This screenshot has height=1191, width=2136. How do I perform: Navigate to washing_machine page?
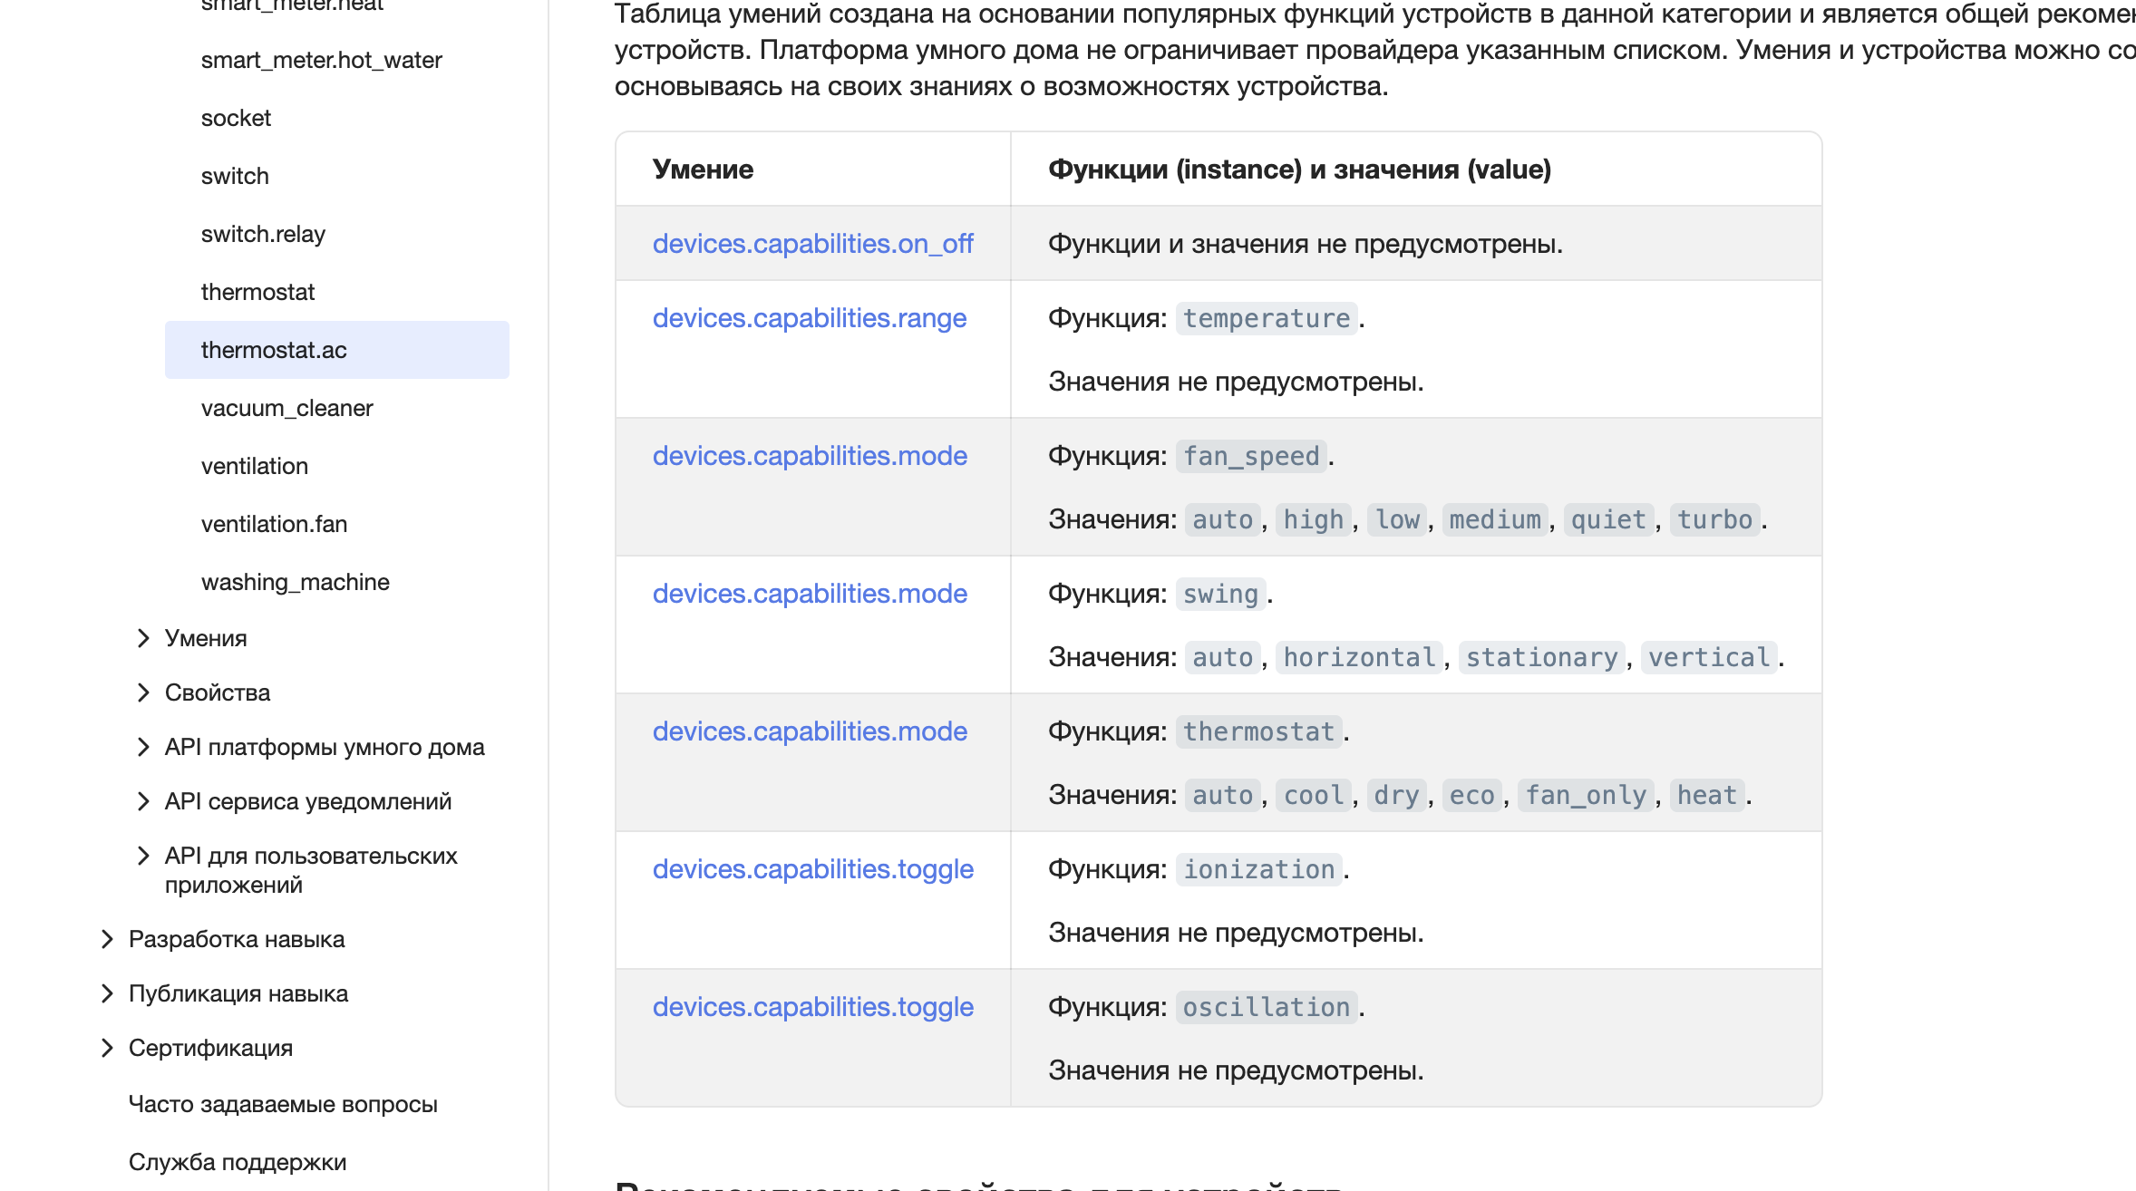(x=295, y=582)
